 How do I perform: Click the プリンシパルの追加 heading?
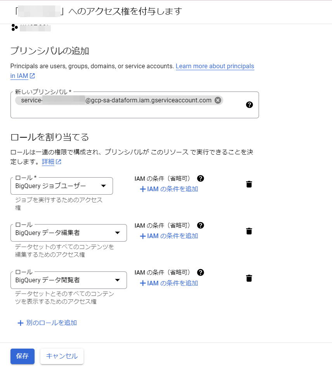[x=50, y=51]
